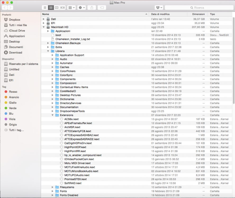Switch to column view in toolbar
The height and width of the screenshot is (198, 235).
point(57,8)
